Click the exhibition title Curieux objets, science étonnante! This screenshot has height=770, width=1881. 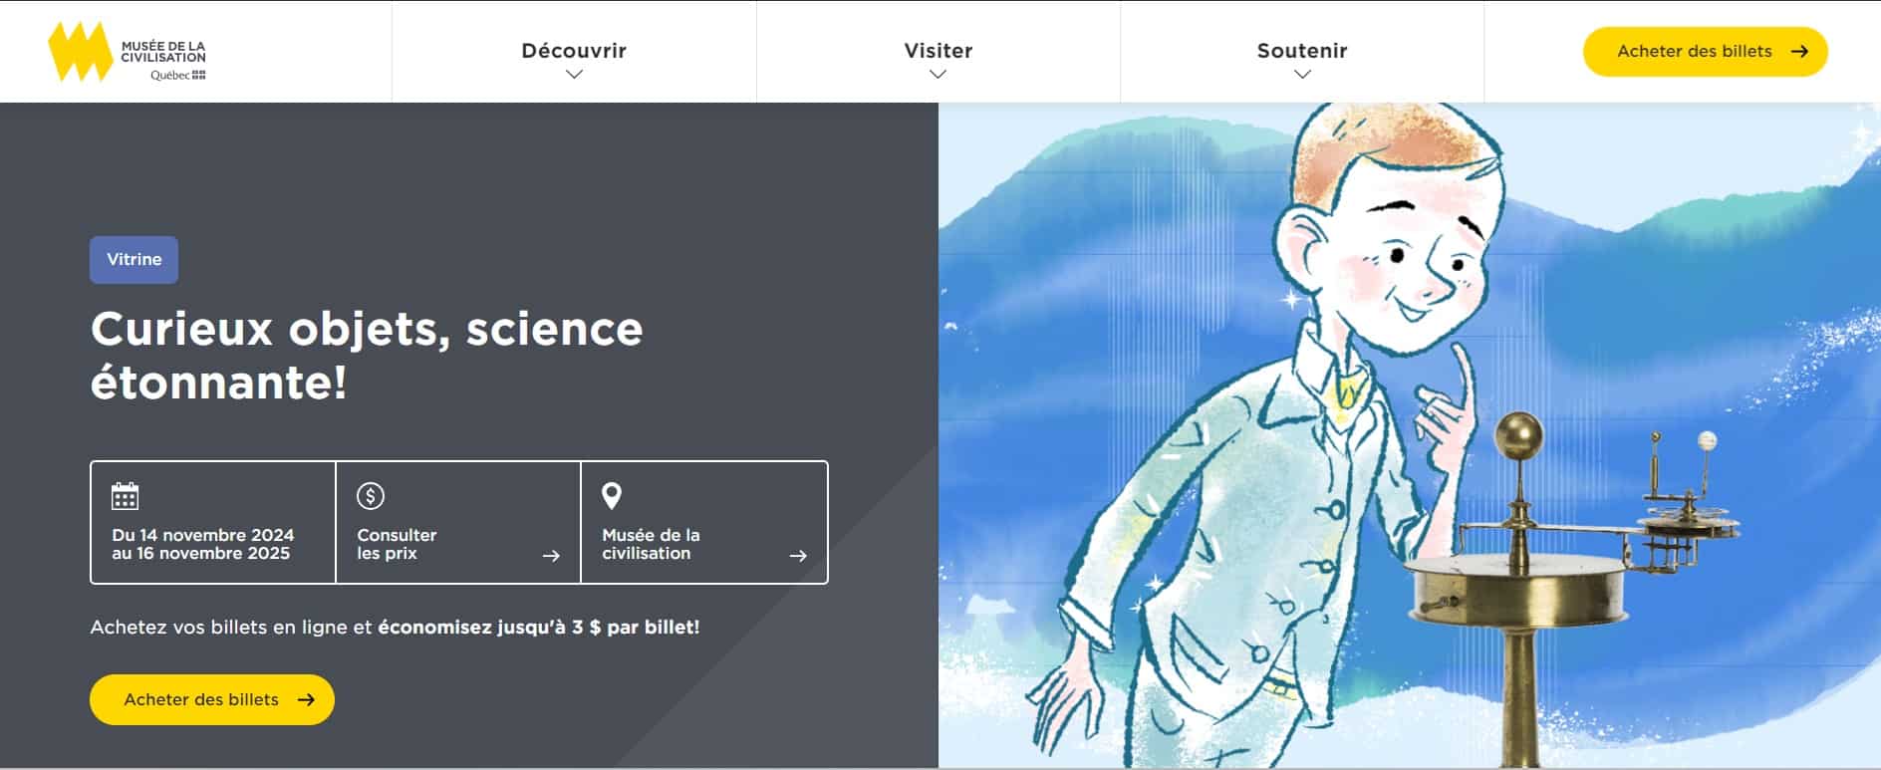(x=367, y=356)
